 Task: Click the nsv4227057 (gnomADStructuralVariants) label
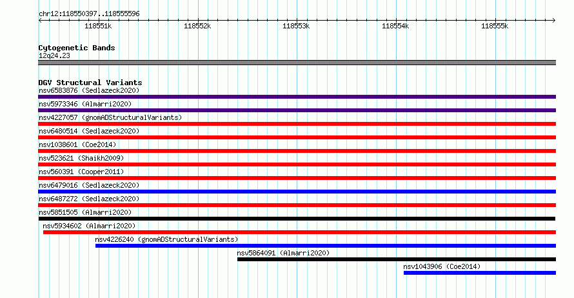[x=110, y=117]
